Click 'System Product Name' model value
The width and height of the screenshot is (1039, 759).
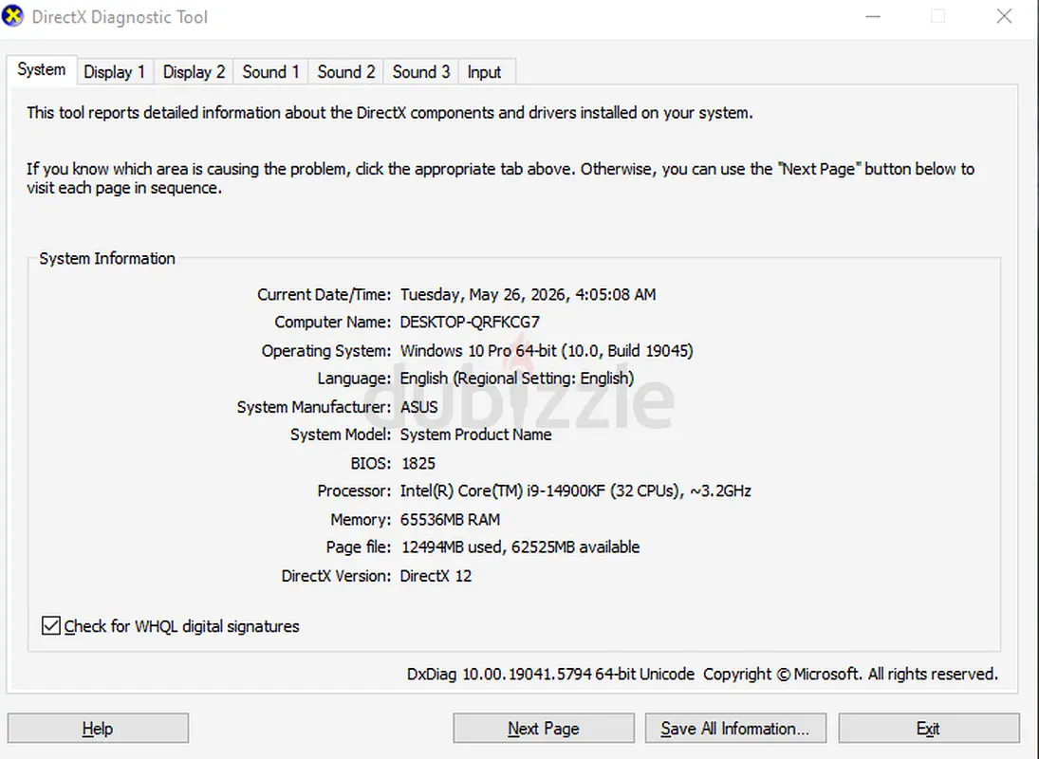pyautogui.click(x=475, y=435)
